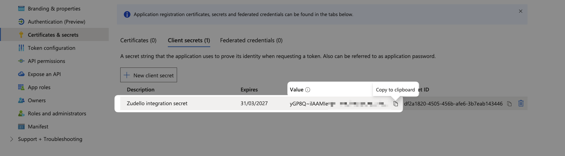Open the Federated credentials (0) tab
This screenshot has width=565, height=156.
tap(251, 40)
